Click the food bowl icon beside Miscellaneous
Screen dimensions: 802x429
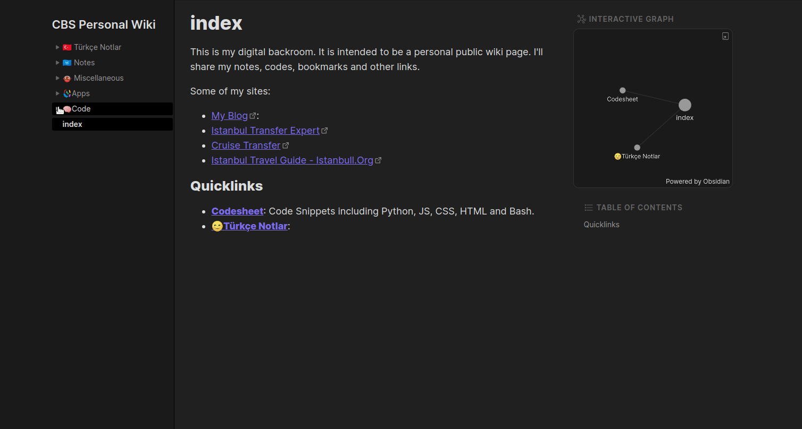tap(67, 78)
